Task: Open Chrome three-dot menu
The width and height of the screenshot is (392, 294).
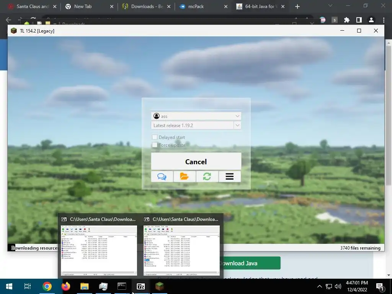Action: pyautogui.click(x=384, y=20)
